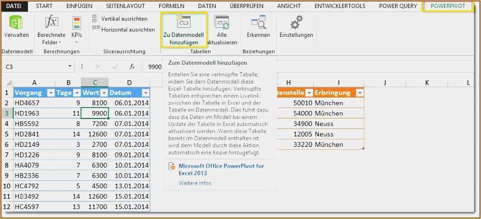This screenshot has height=219, width=481.
Task: Click the cell with value 34900
Action: click(295, 124)
